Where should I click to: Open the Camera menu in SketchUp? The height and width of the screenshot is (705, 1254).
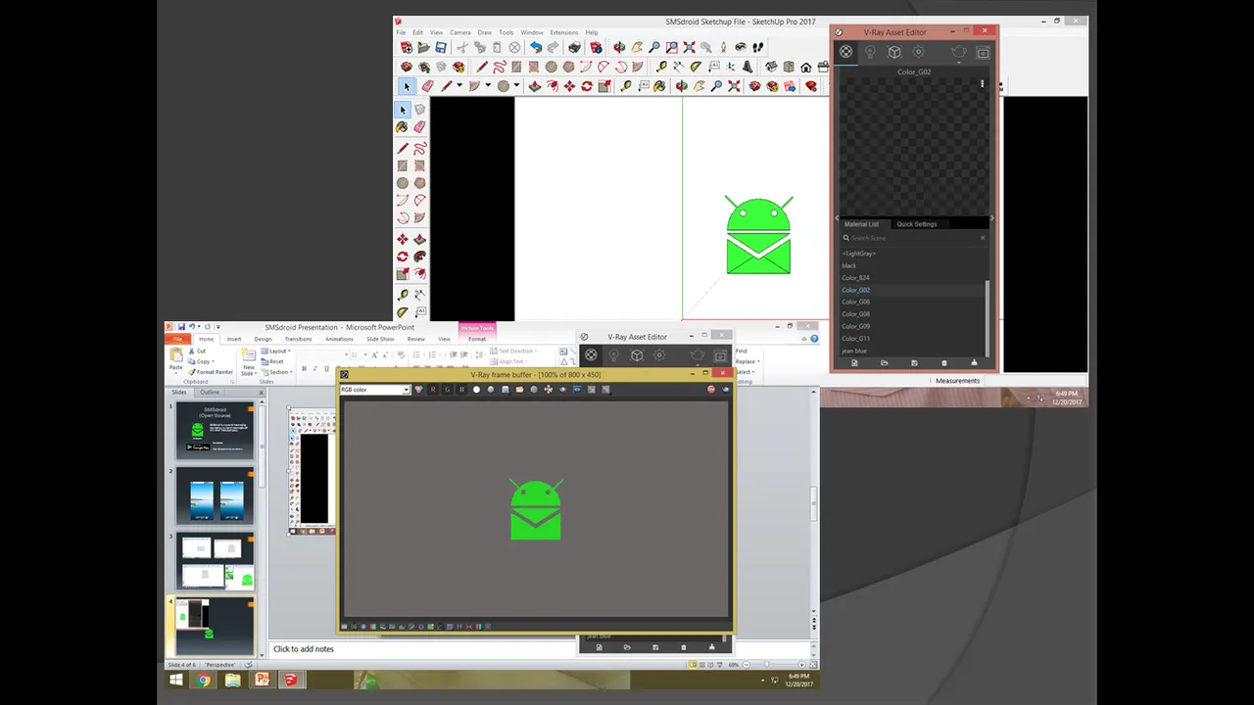point(460,32)
